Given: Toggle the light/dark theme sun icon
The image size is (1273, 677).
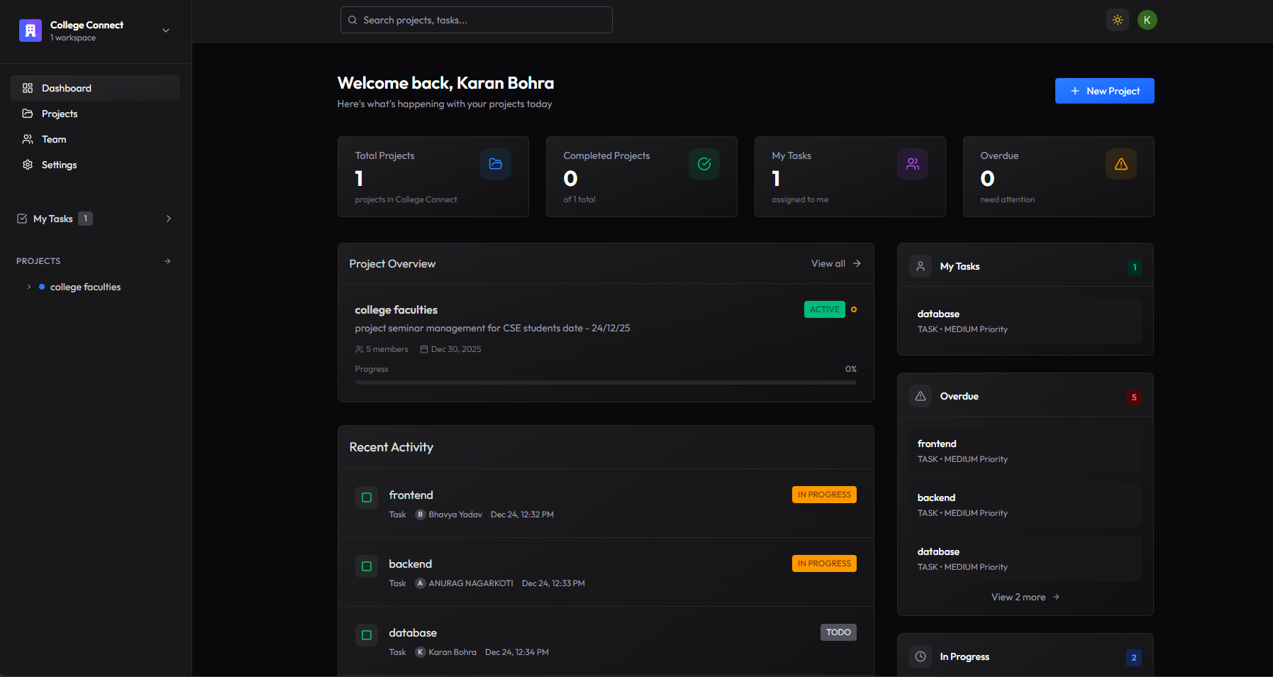Looking at the screenshot, I should 1118,20.
